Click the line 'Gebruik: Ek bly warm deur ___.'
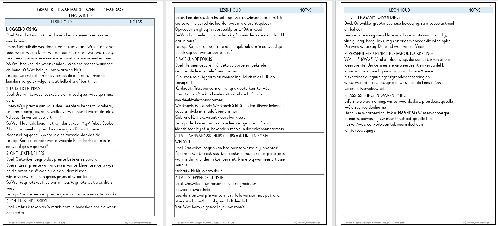 [202, 171]
